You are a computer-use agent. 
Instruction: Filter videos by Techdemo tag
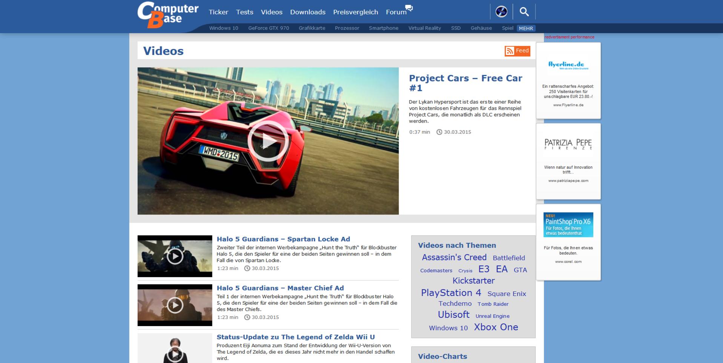click(455, 303)
